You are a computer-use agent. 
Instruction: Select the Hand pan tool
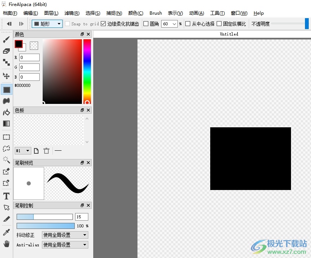(6, 244)
